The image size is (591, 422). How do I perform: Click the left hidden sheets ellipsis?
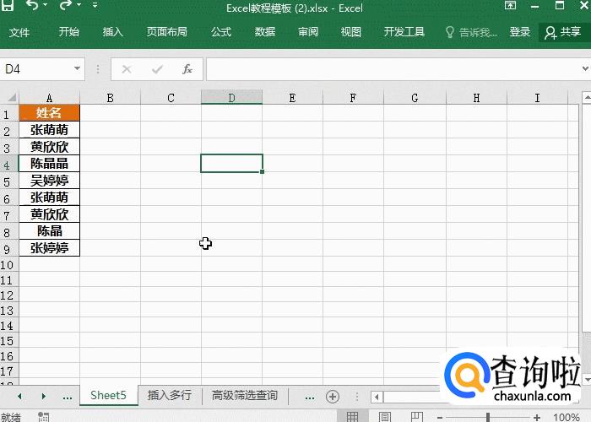[68, 398]
